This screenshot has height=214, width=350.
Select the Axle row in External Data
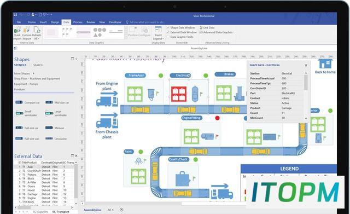point(45,167)
